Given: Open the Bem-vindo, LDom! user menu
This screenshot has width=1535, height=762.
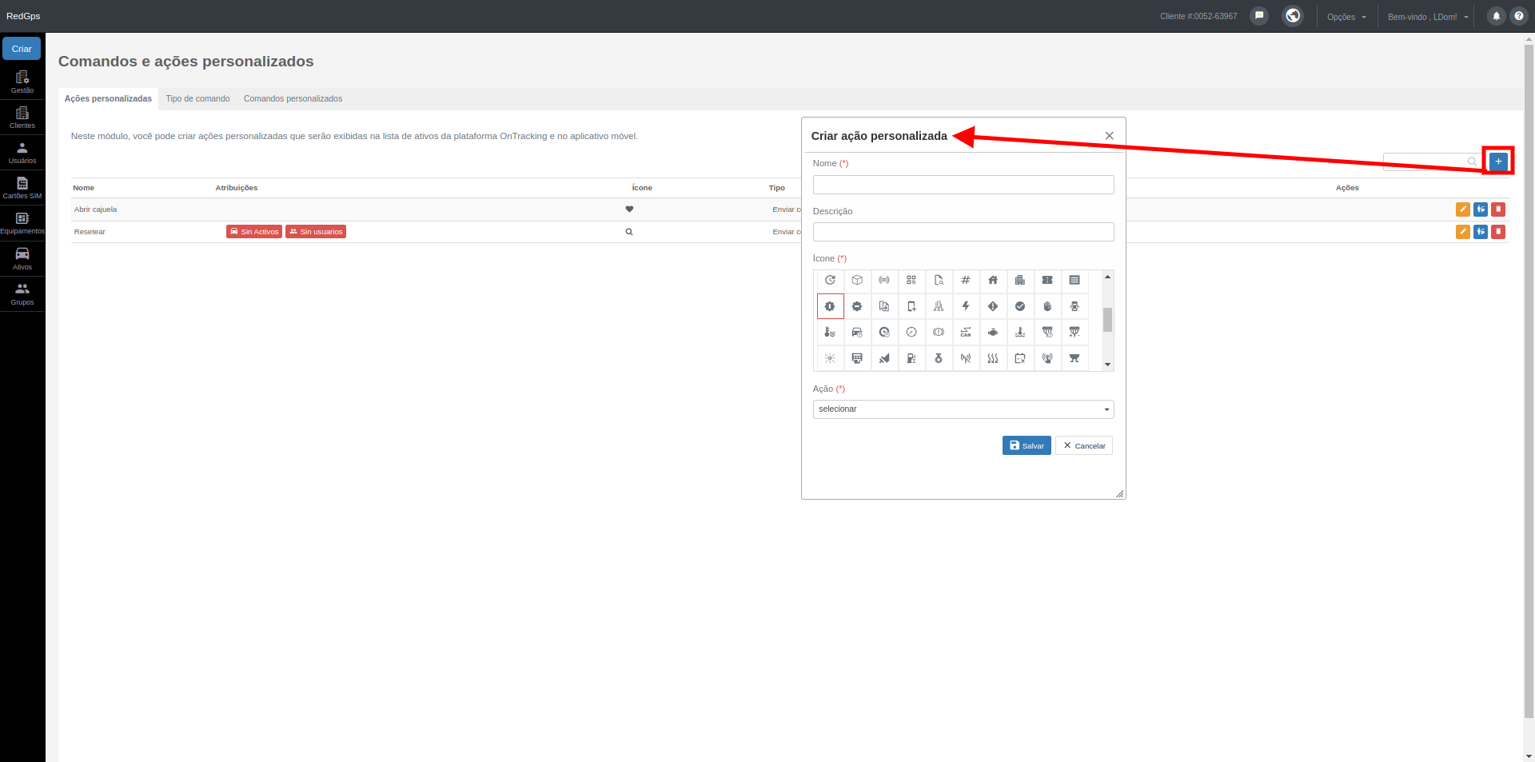Looking at the screenshot, I should click(1428, 17).
